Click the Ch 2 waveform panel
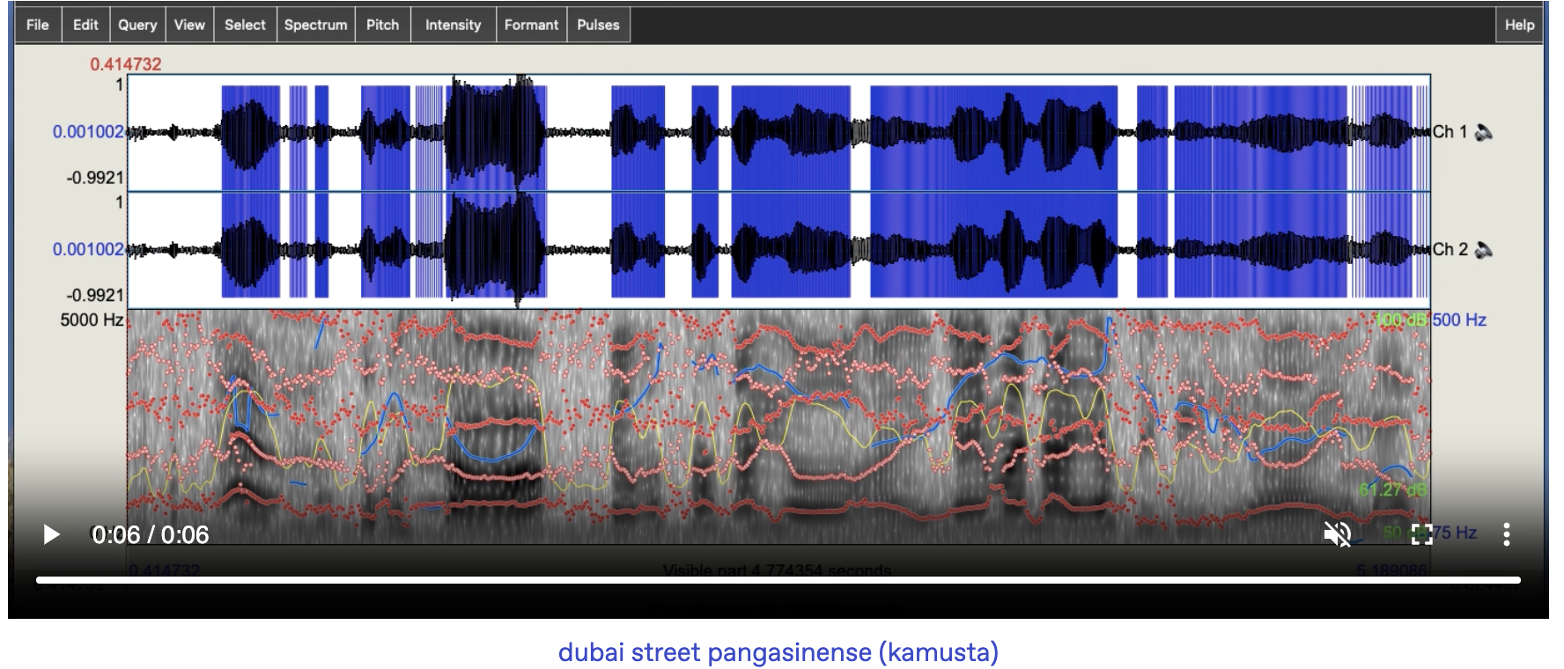This screenshot has width=1564, height=669. tap(778, 250)
